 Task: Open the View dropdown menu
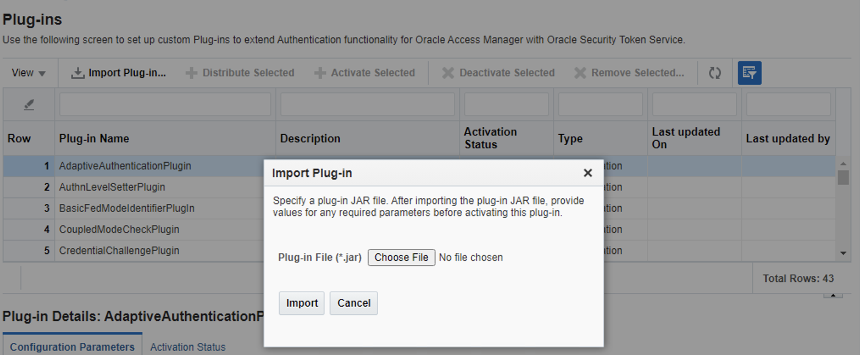tap(28, 73)
